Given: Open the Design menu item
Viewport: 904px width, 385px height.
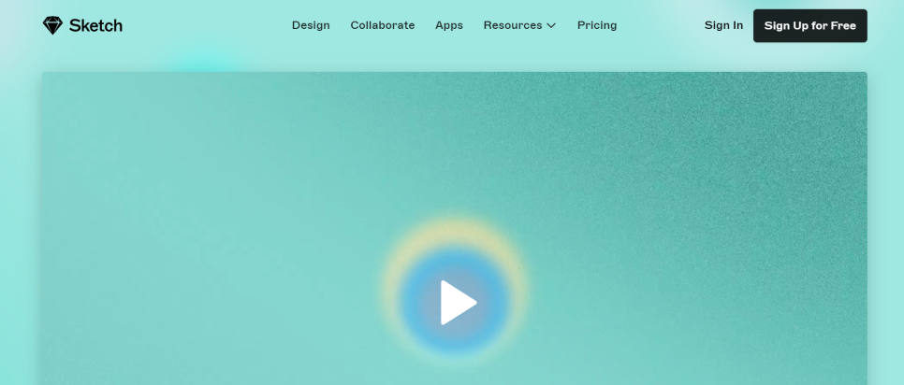Looking at the screenshot, I should tap(311, 25).
